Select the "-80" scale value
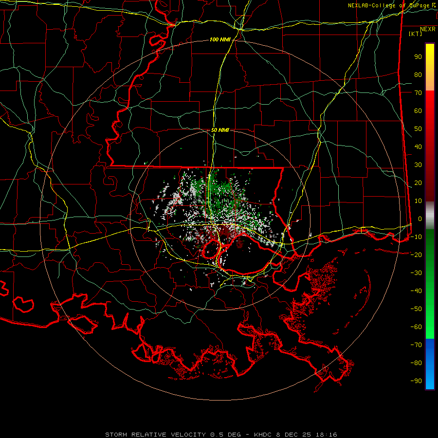The image size is (438, 438). (416, 363)
